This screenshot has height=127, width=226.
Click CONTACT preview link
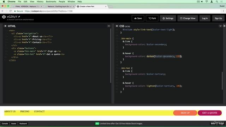[x=39, y=111]
